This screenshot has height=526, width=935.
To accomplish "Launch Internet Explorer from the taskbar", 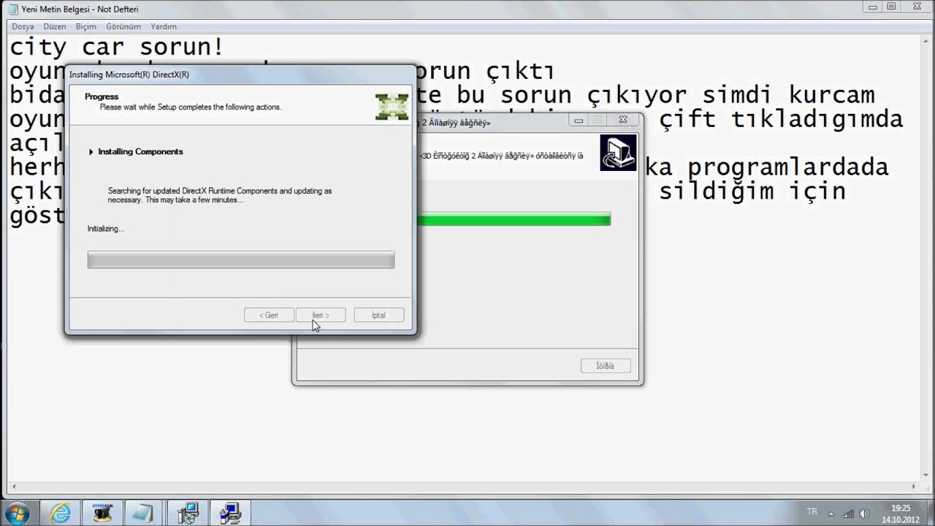I will tap(61, 513).
